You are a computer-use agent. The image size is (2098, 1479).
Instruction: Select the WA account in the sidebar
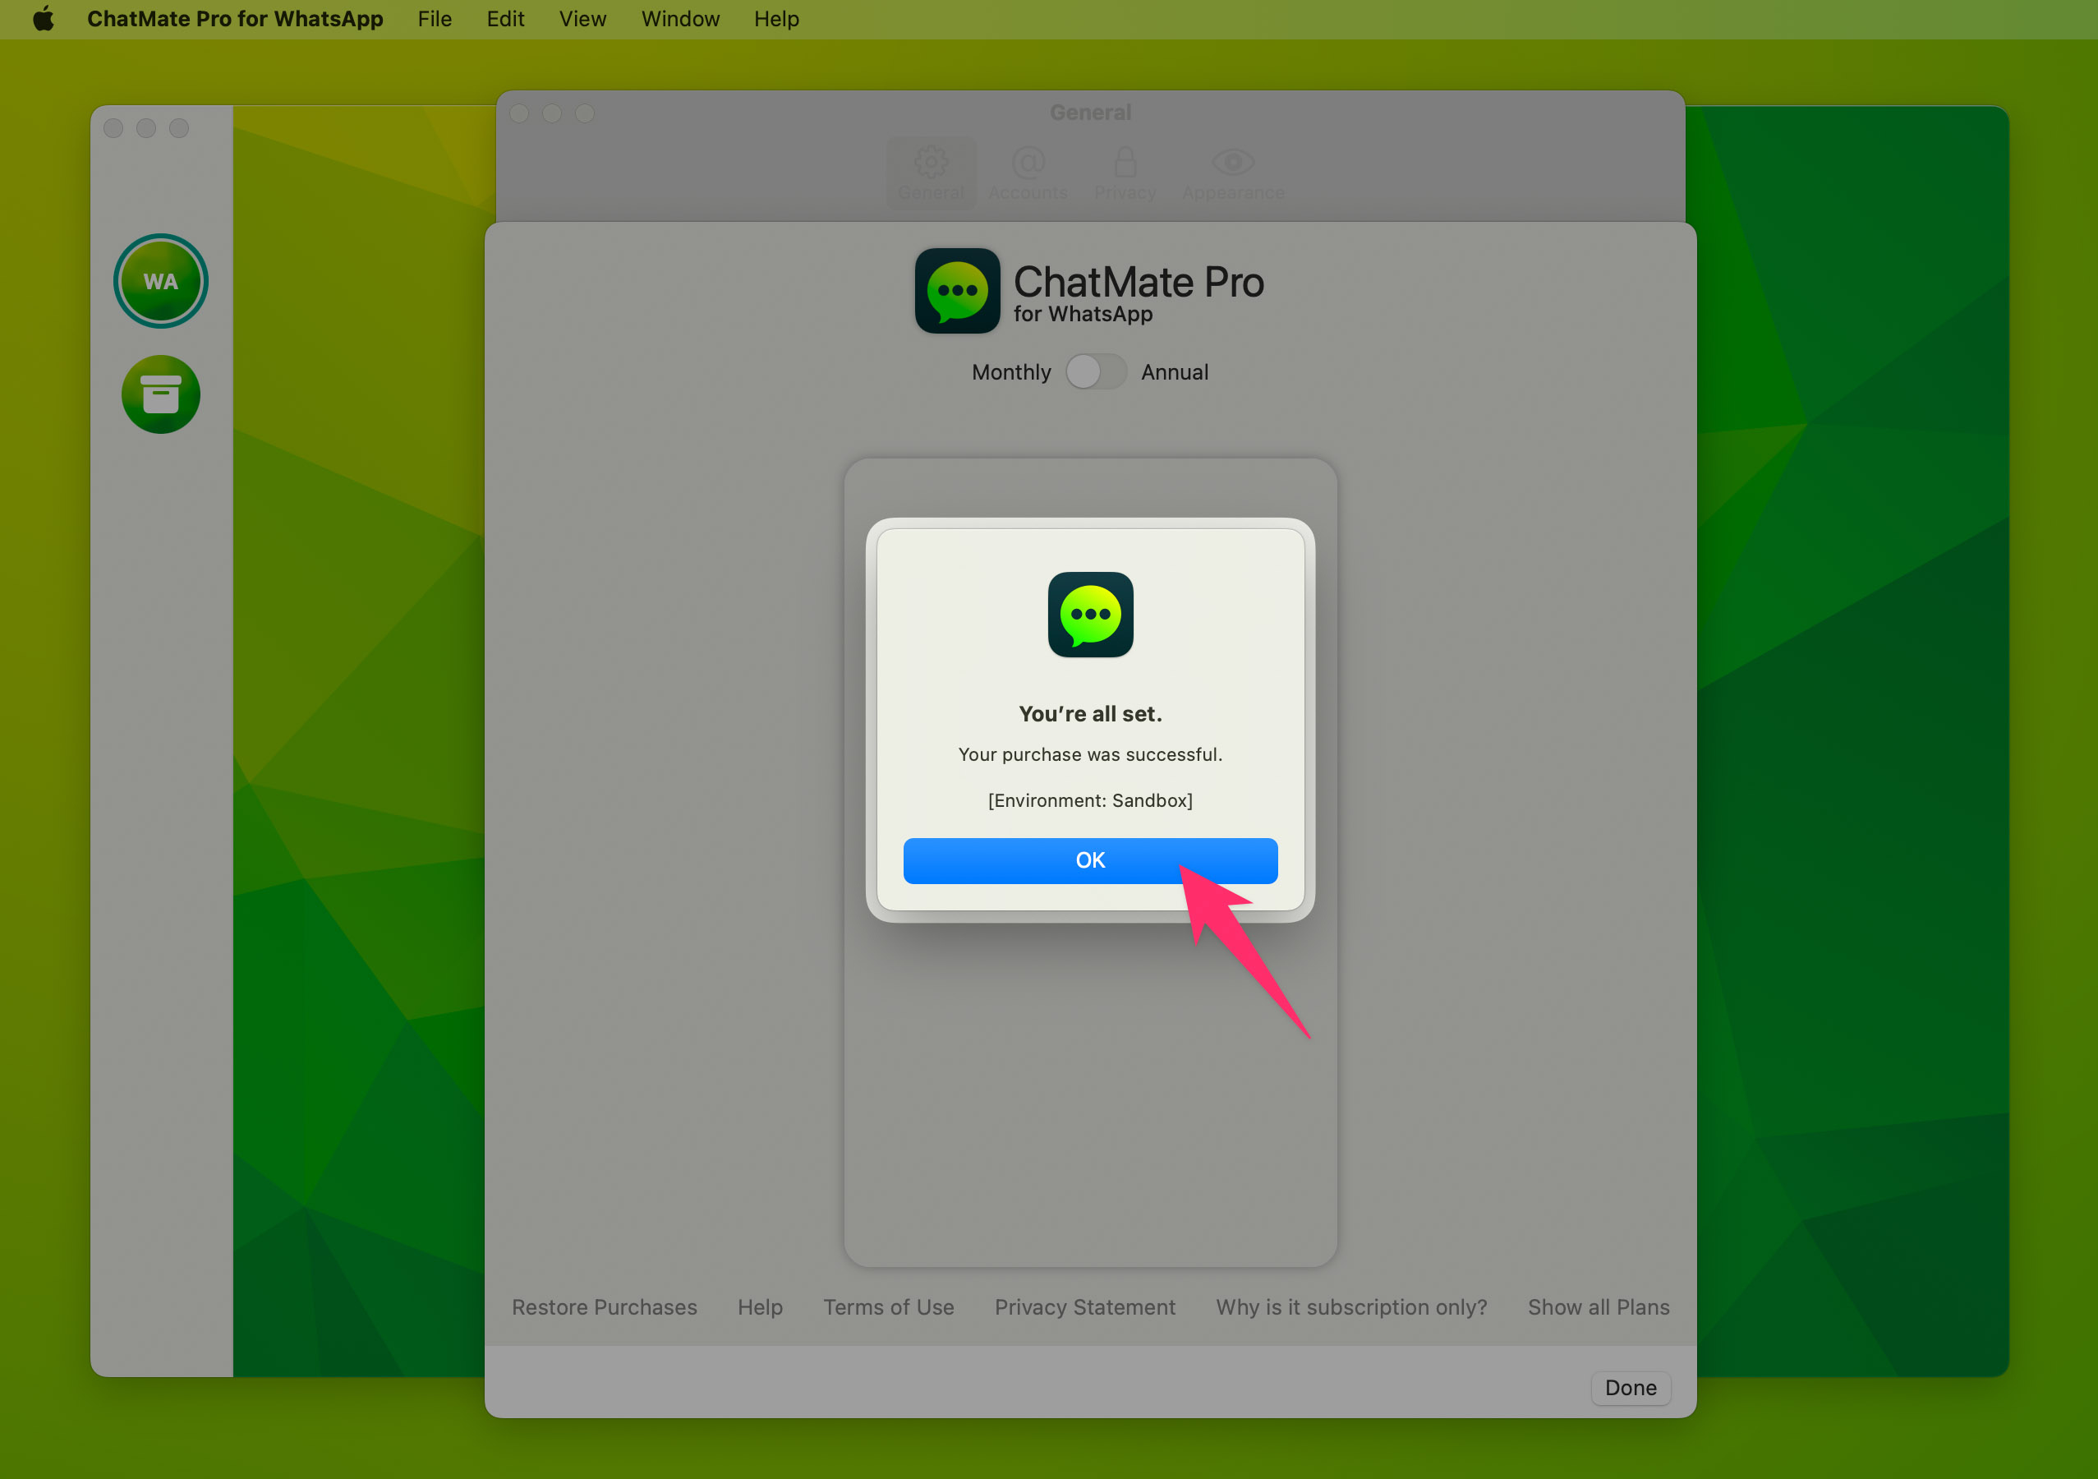point(160,281)
